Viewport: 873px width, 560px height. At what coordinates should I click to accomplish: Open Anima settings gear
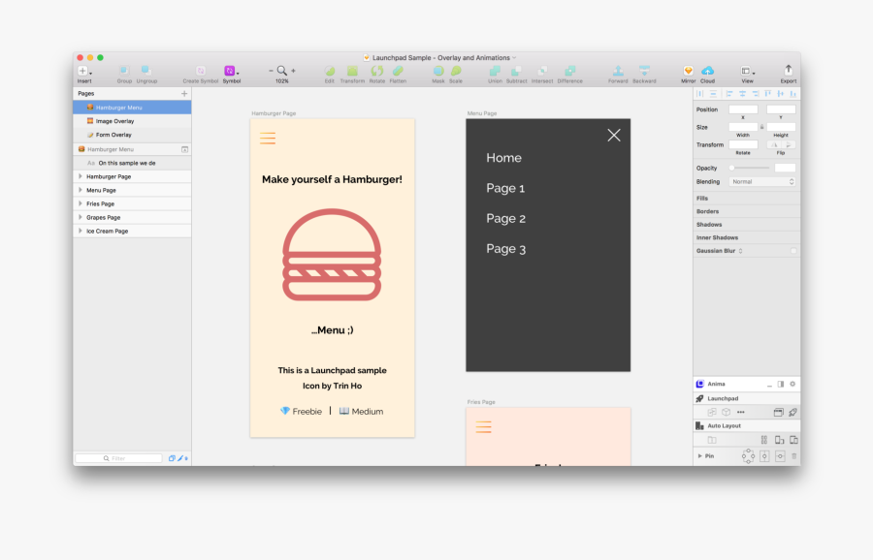pos(792,384)
